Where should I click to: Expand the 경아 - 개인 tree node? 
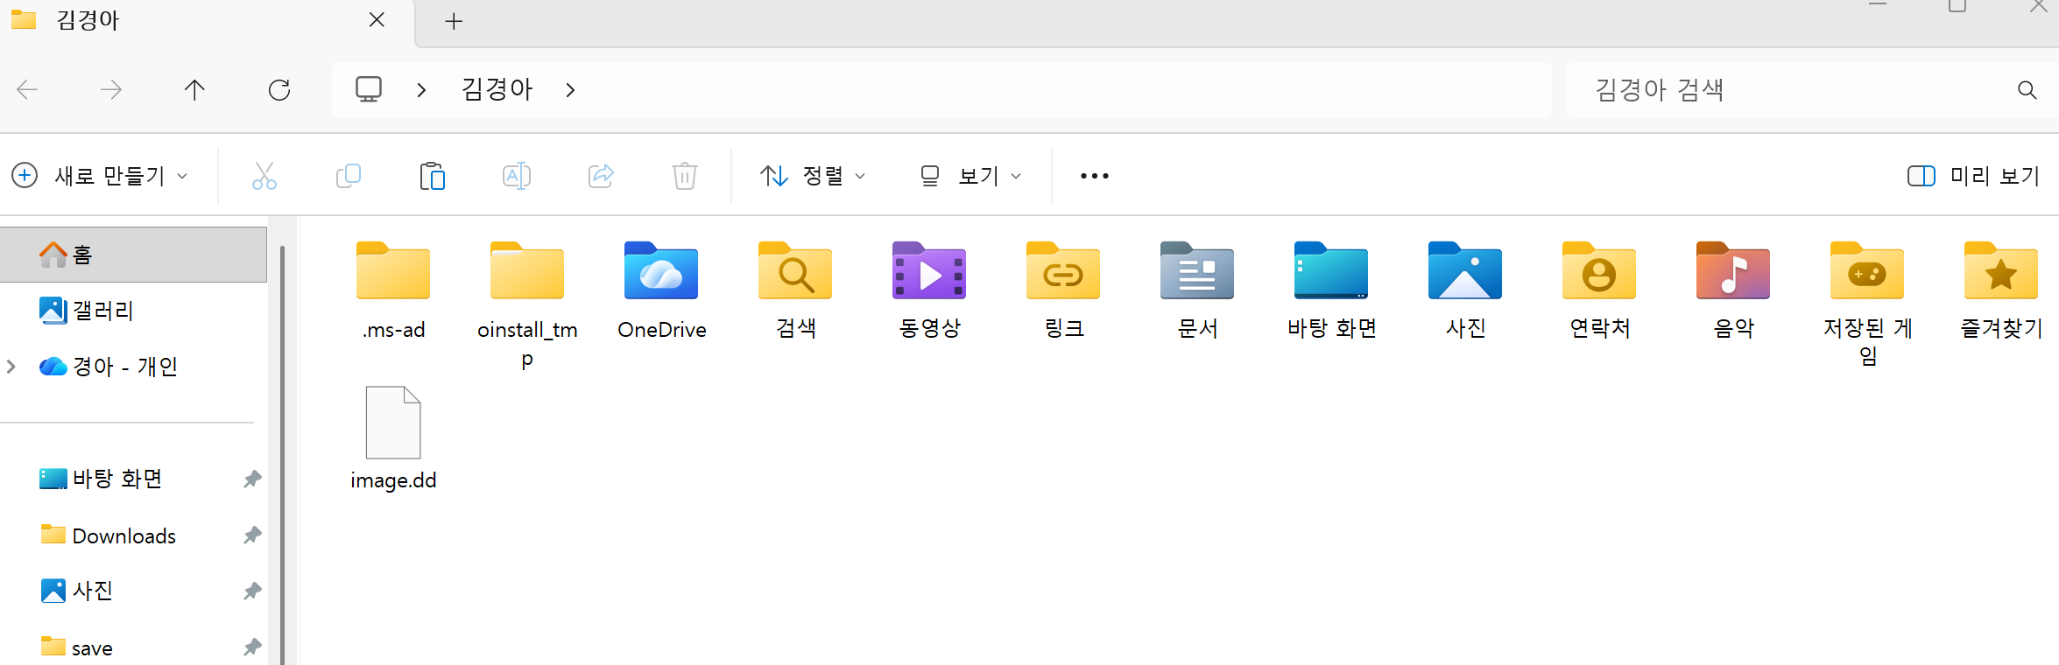[x=11, y=367]
